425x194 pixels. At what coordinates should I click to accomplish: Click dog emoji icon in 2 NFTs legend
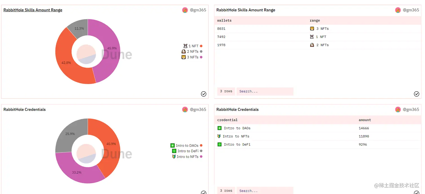tap(184, 51)
